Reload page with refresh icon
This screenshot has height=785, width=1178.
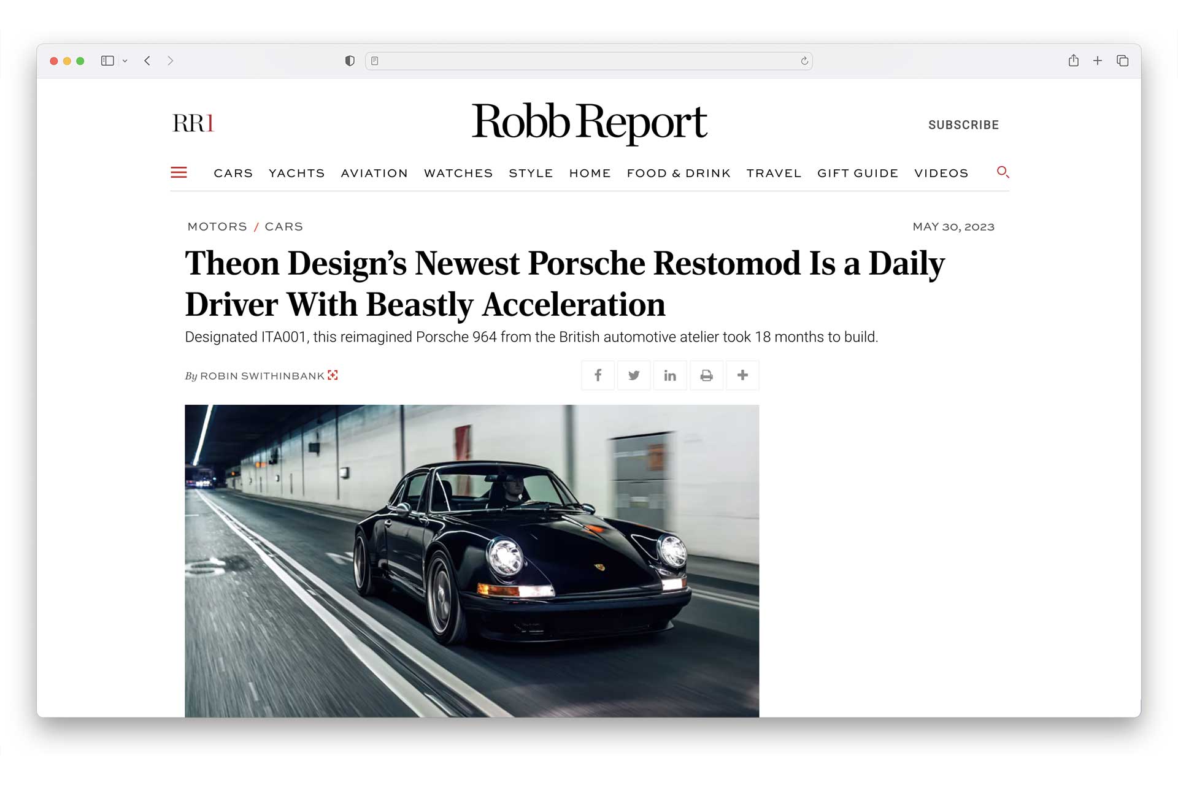(804, 61)
